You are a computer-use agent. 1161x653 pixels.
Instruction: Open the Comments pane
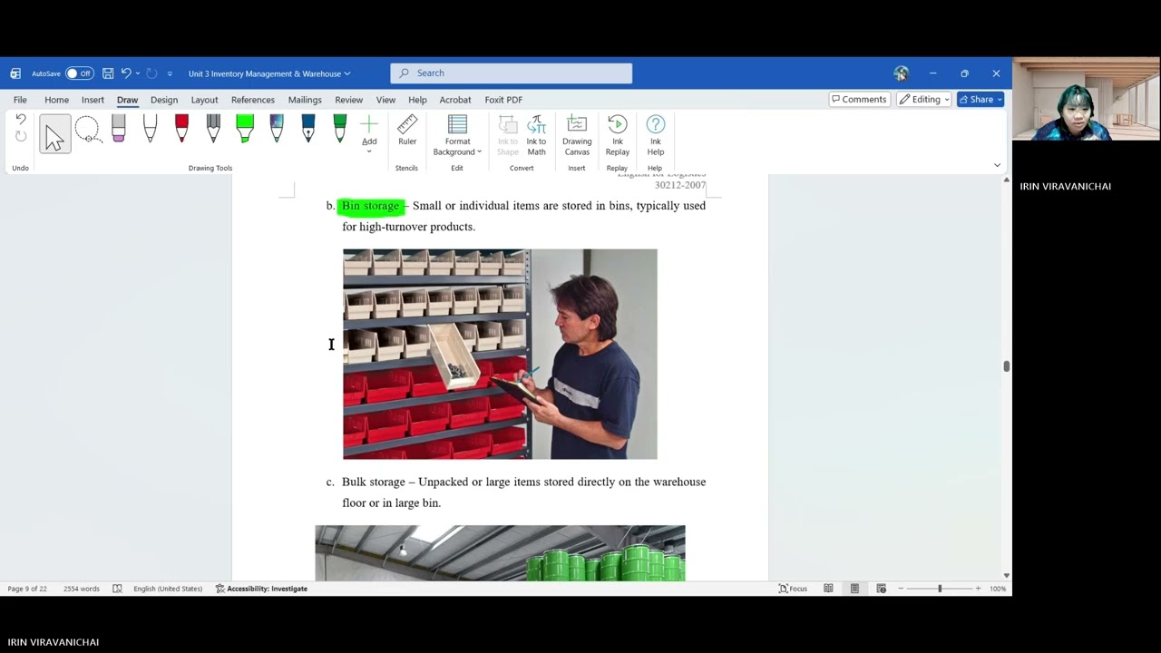tap(859, 100)
